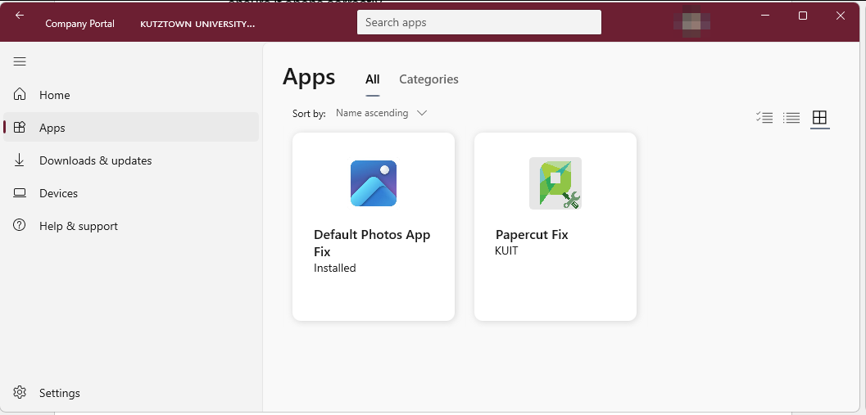Click the back arrow in the title bar
Screen dimensions: 866x415
click(x=20, y=16)
